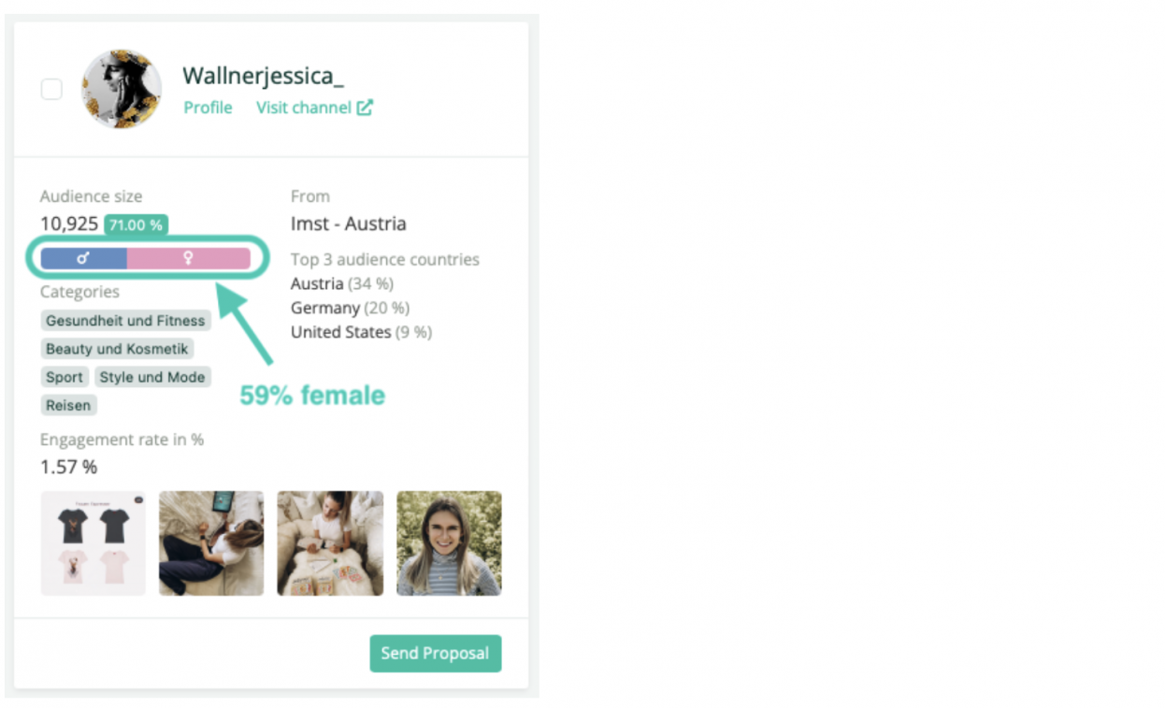Open the Profile link
Viewport: 1165px width, 708px height.
[208, 108]
